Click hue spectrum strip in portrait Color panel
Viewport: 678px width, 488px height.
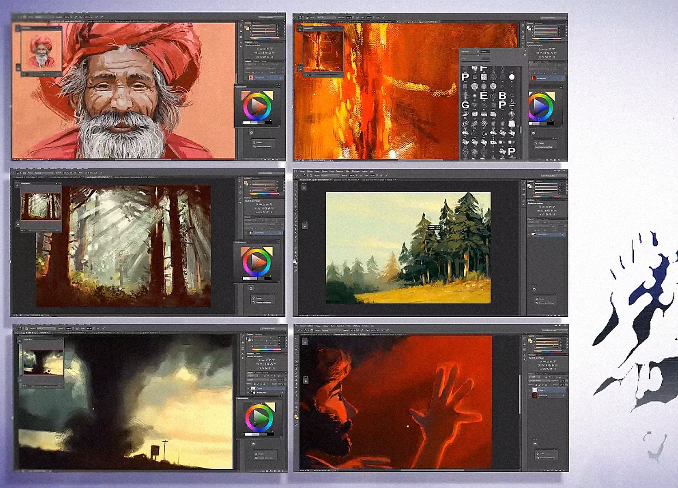265,38
